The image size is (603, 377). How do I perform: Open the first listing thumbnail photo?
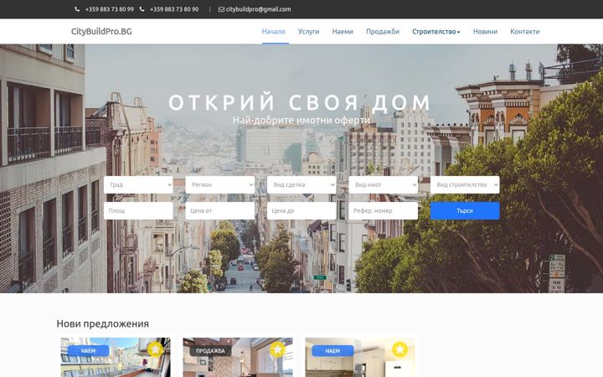tap(116, 358)
